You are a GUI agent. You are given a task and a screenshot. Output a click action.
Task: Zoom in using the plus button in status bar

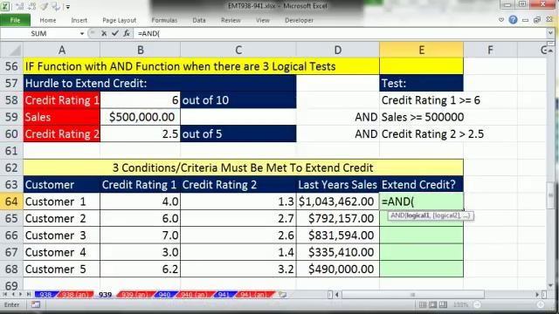coord(541,304)
